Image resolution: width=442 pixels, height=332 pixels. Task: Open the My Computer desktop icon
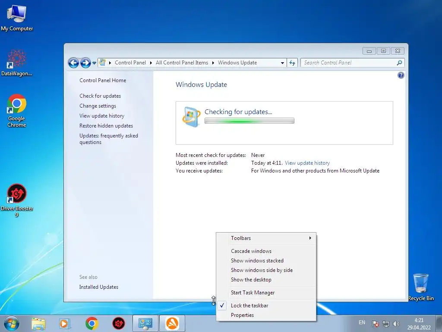[17, 18]
